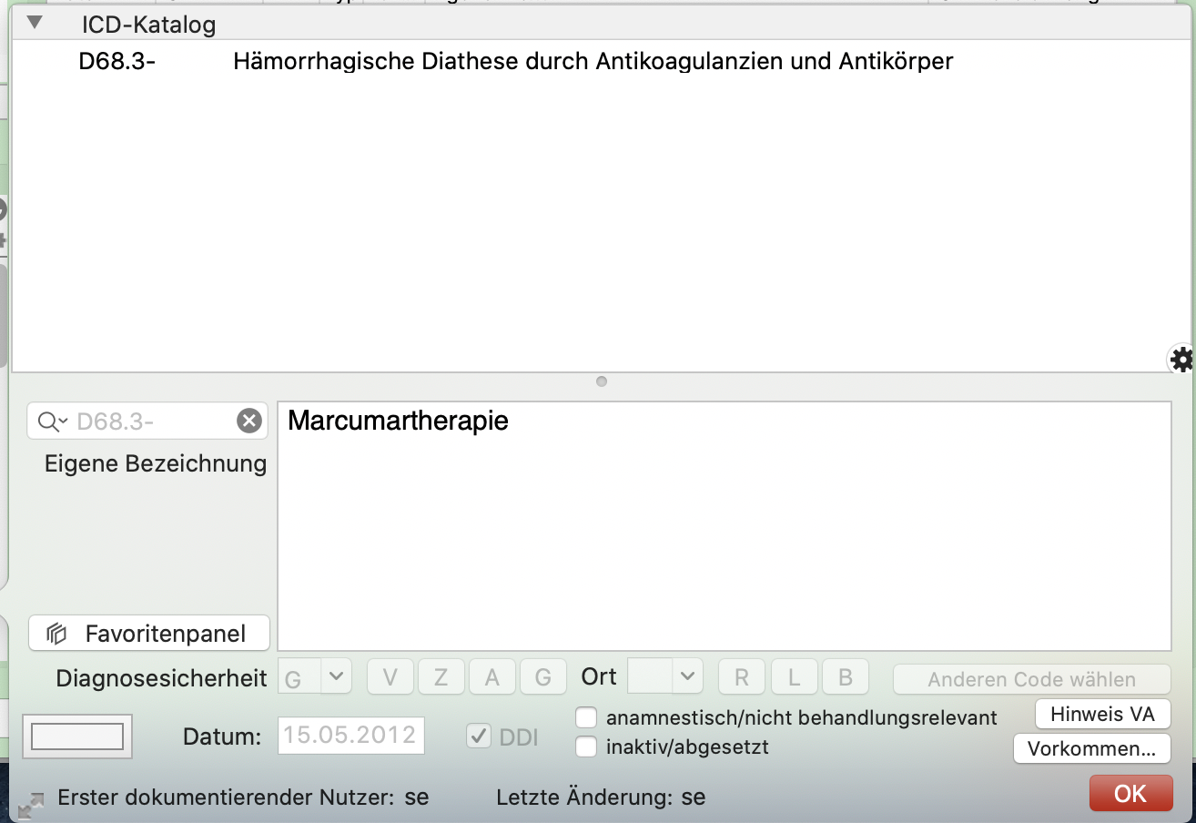Select Diagnosesicherheit Z button
The height and width of the screenshot is (823, 1196).
coord(441,677)
